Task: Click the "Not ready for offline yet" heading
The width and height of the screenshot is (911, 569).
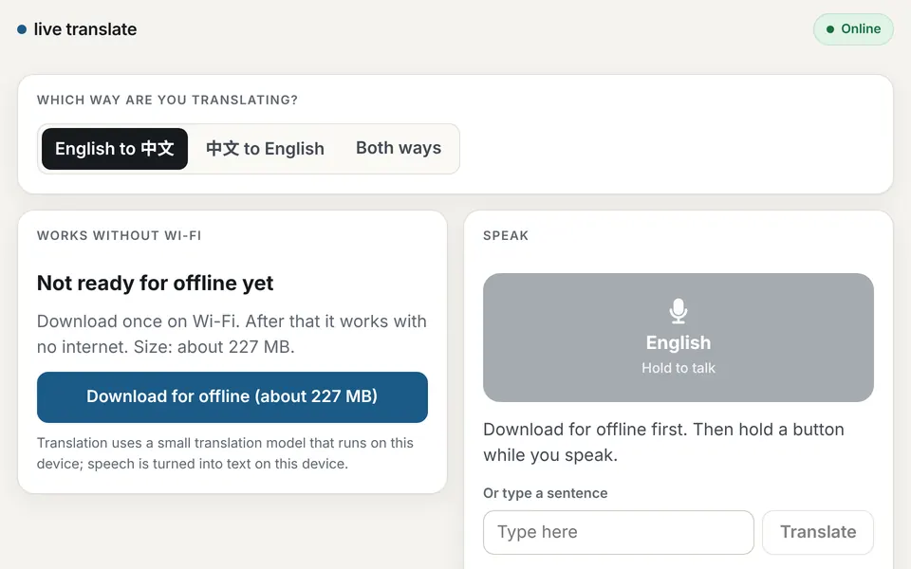Action: click(x=155, y=284)
